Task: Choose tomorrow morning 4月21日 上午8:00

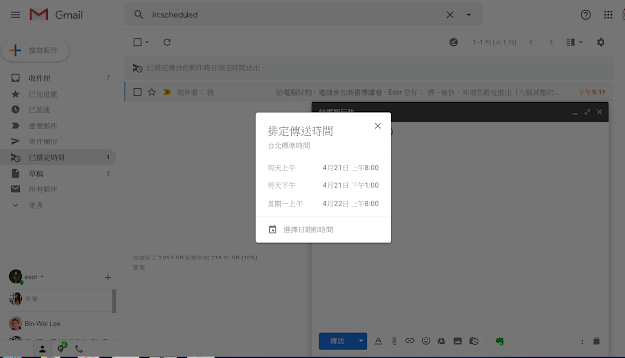Action: point(323,168)
